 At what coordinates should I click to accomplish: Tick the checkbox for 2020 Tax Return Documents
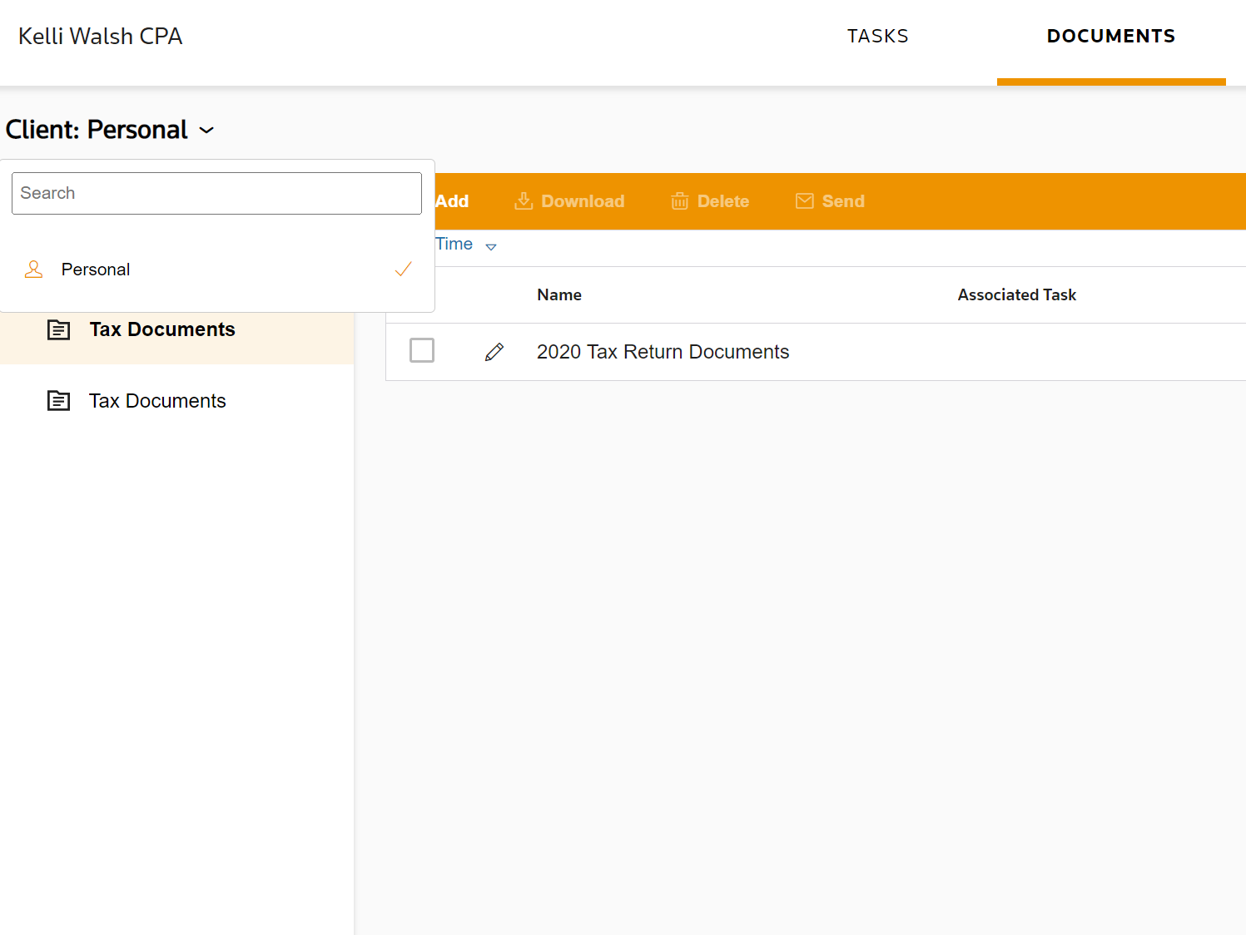422,350
